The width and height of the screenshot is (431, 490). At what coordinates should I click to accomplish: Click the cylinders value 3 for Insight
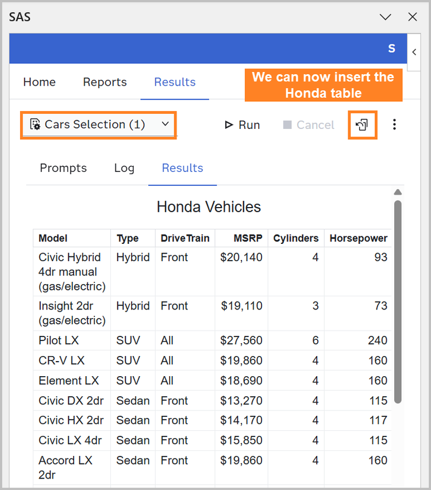click(x=315, y=305)
